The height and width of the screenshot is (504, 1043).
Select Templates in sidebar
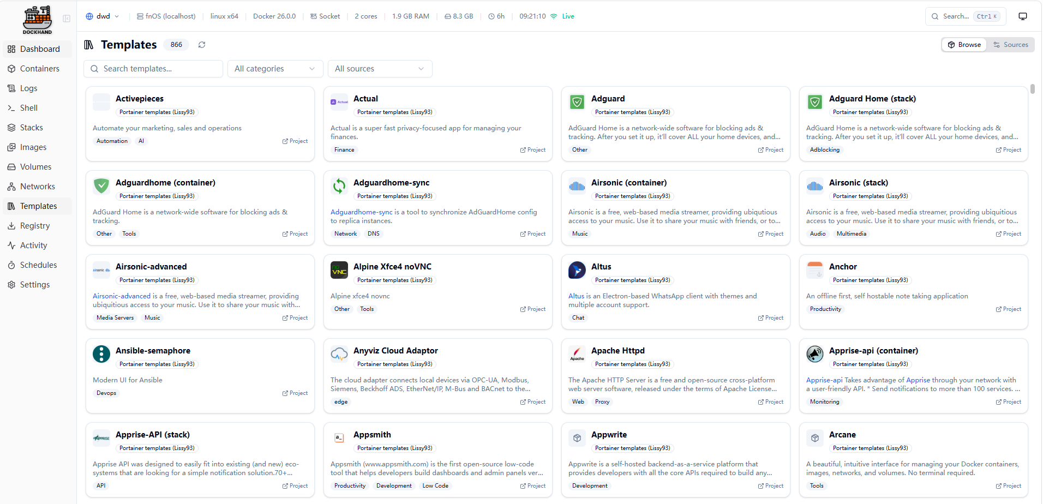click(38, 206)
